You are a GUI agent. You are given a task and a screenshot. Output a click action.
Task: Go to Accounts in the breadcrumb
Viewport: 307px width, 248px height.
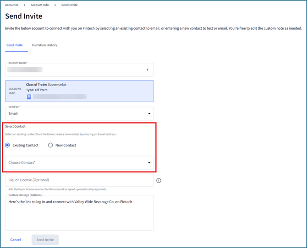point(11,5)
